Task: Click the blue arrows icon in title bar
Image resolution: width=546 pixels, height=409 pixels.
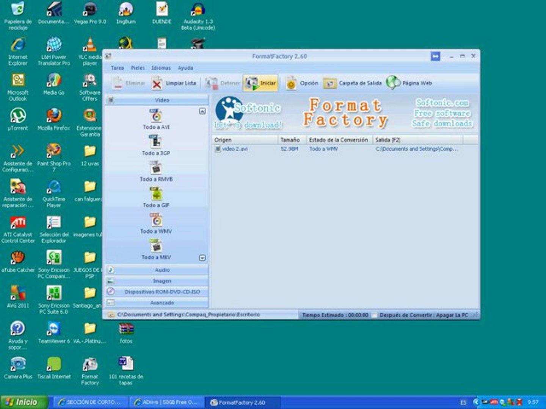Action: 435,56
